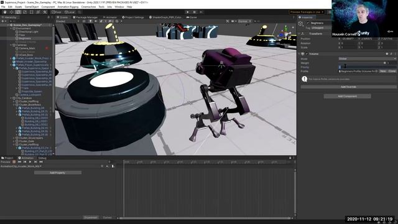
Task: Click the Pause button in the toolbar
Action: tap(195, 12)
